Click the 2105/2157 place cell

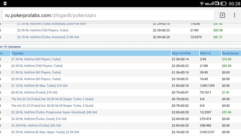pyautogui.click(x=207, y=132)
